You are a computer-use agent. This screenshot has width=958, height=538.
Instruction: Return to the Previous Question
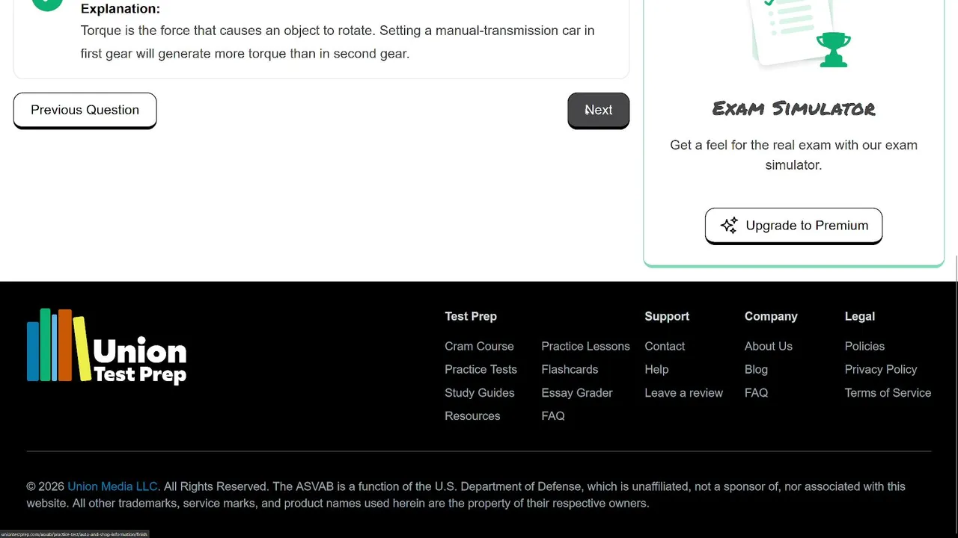(85, 110)
